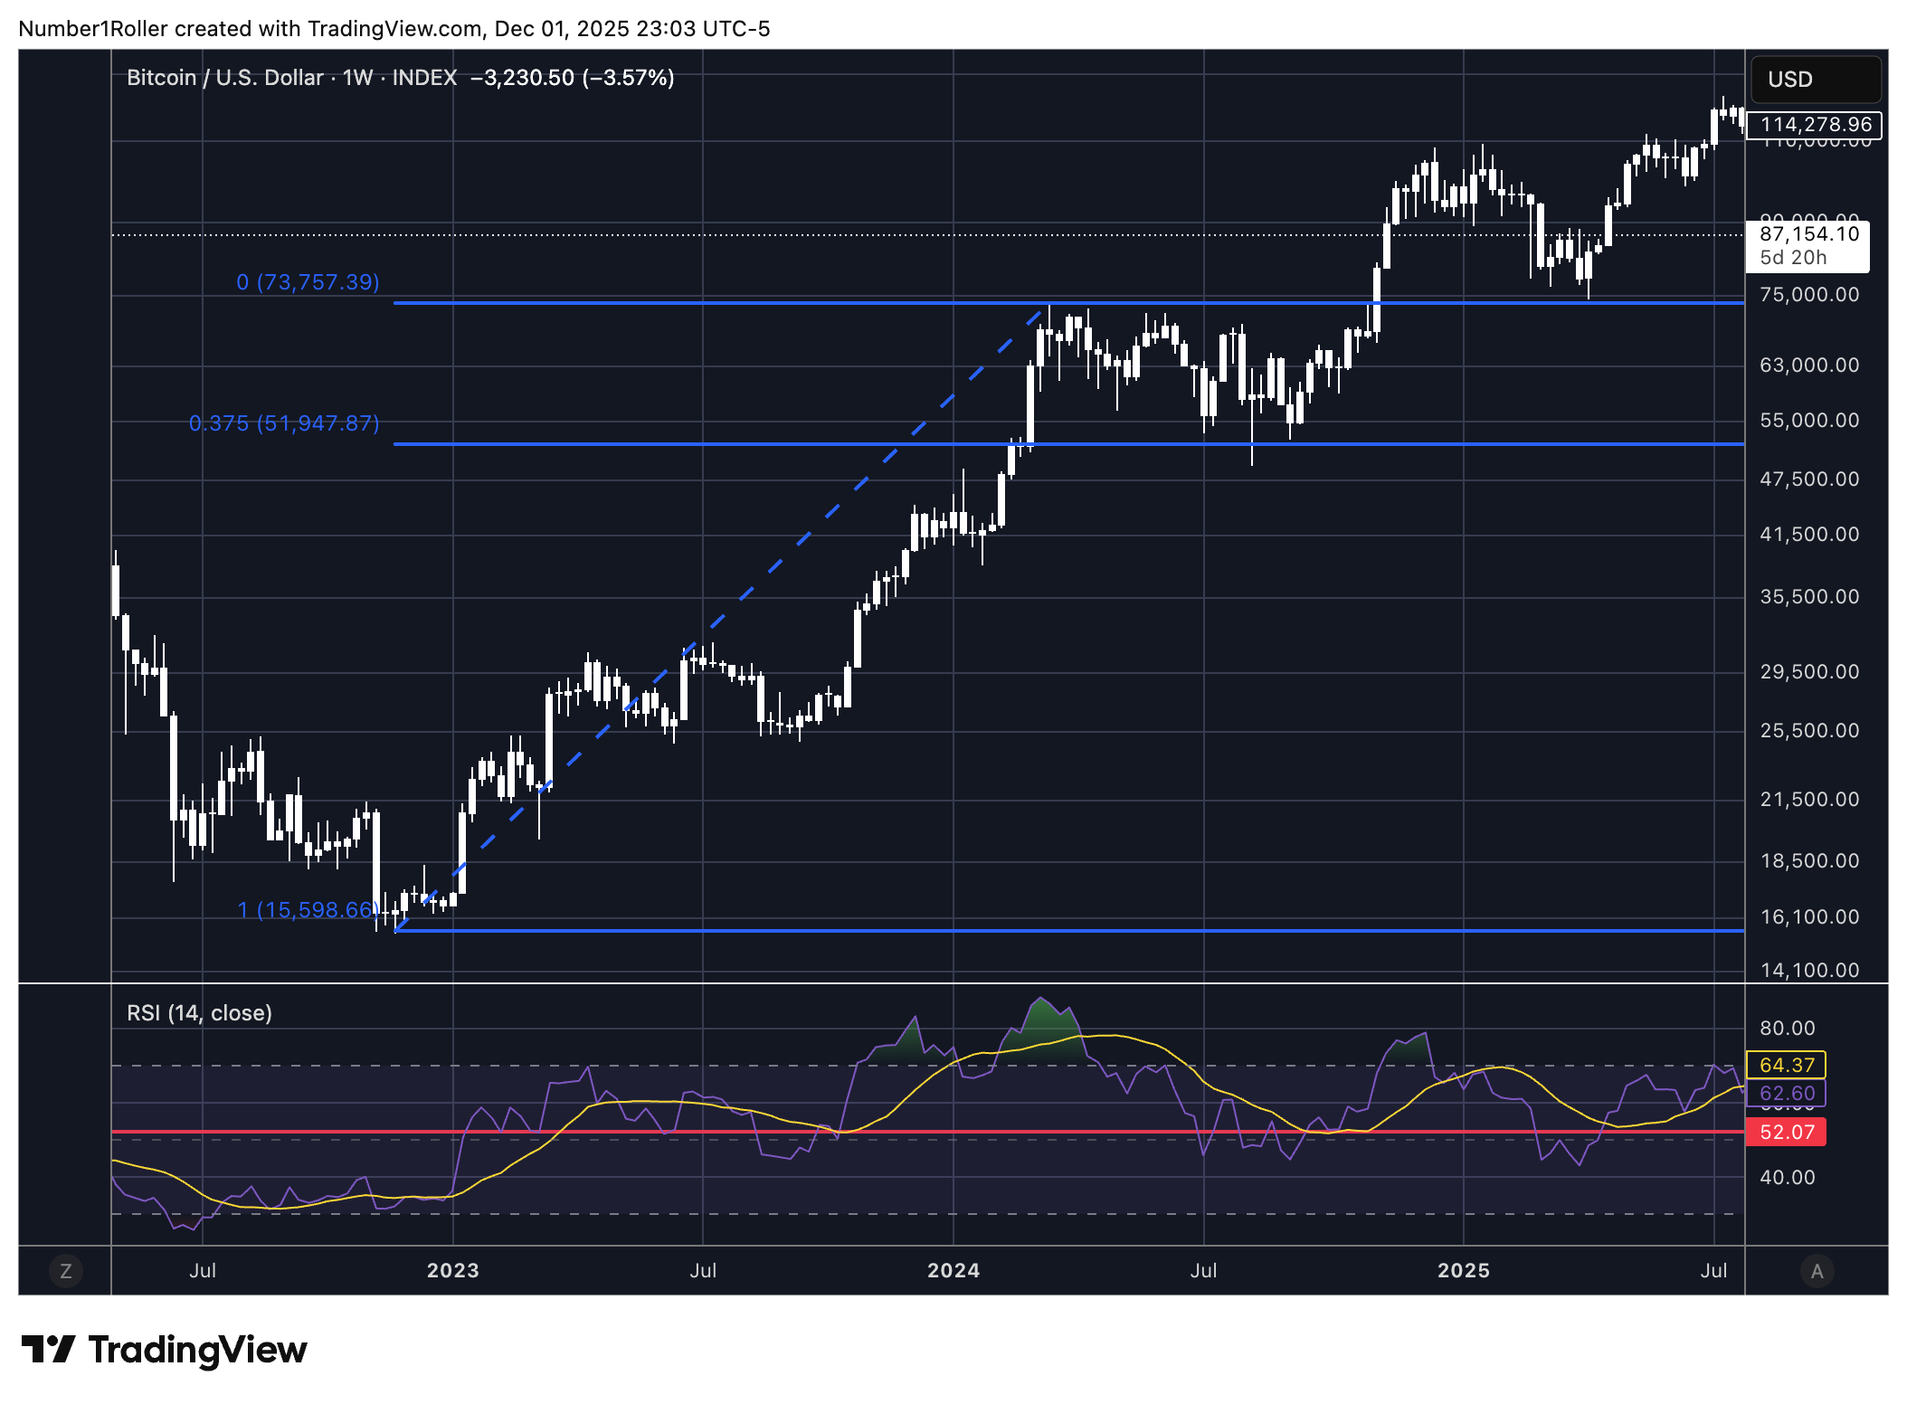This screenshot has width=1907, height=1404.
Task: Click the 75,000.00 price scale label
Action: pos(1809,295)
